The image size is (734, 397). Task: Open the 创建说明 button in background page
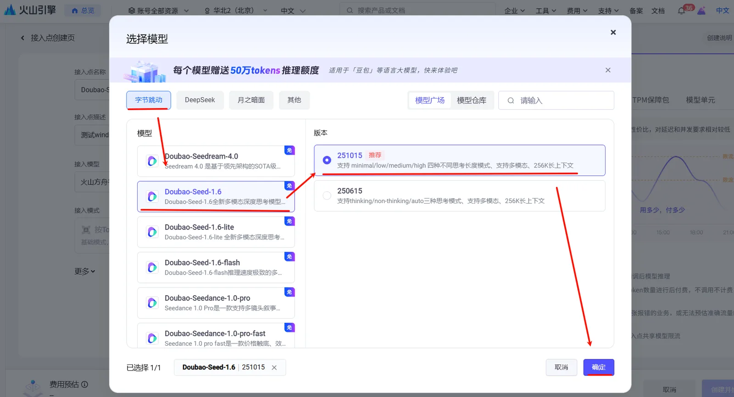719,38
